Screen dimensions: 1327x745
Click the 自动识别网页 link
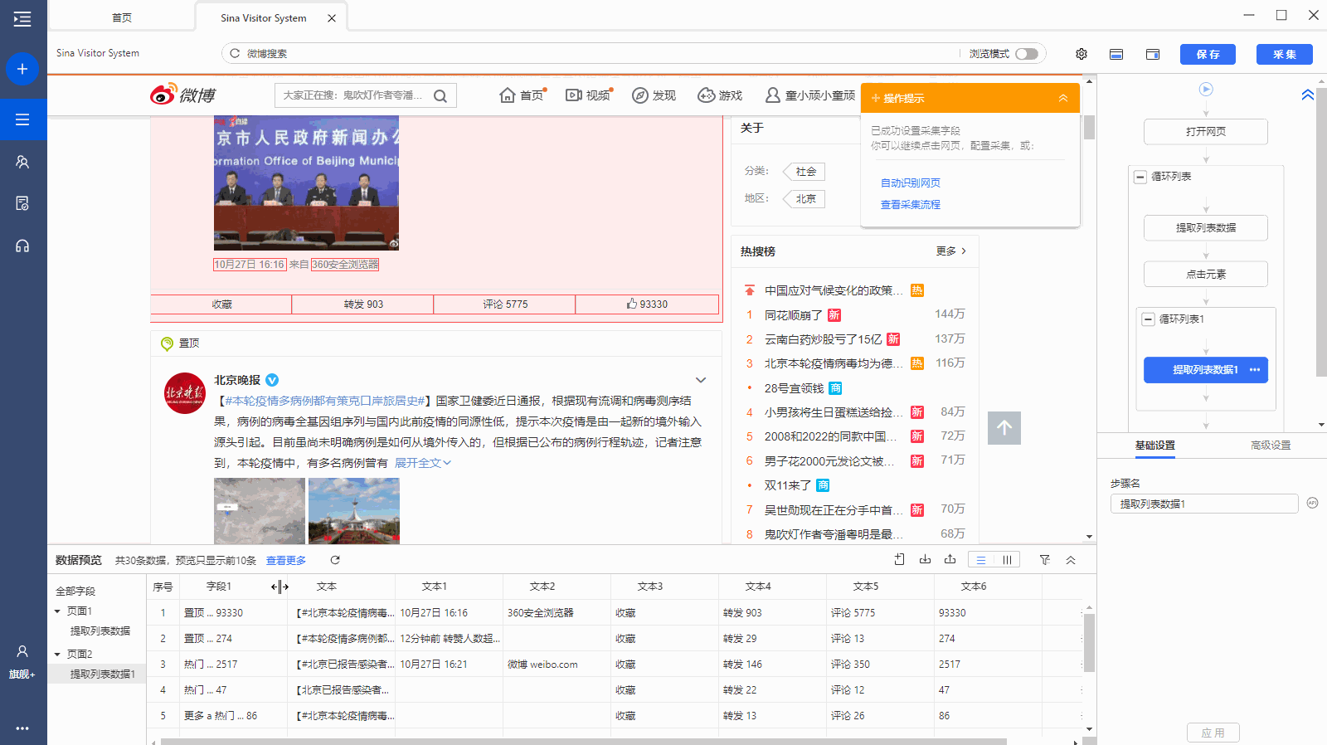[910, 183]
